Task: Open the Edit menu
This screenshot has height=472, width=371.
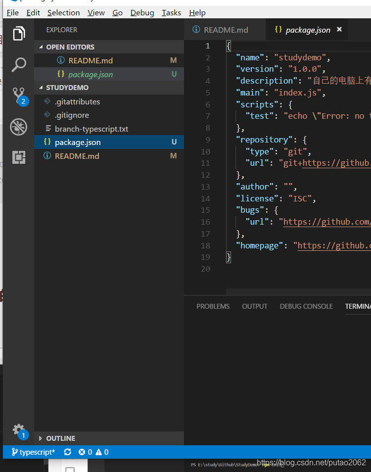Action: point(33,13)
